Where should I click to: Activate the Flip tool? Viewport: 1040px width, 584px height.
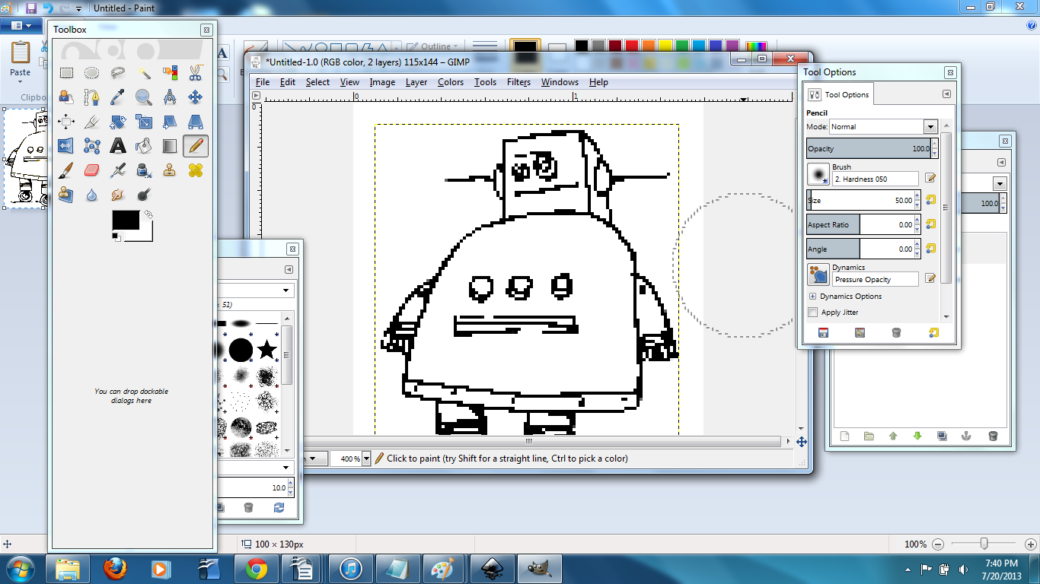(x=66, y=146)
